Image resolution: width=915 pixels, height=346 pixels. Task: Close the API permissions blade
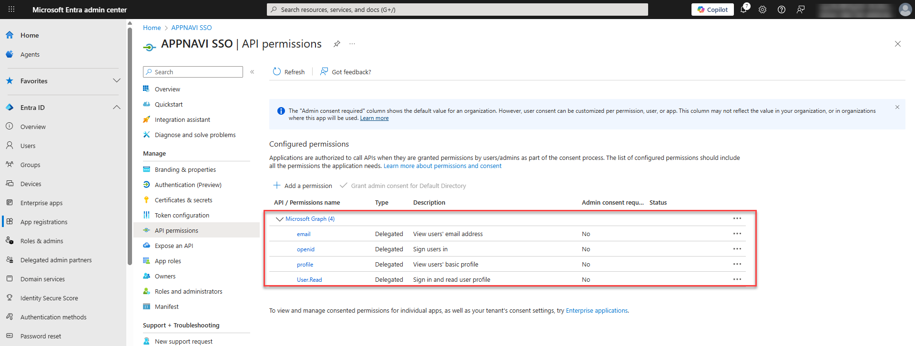coord(898,44)
